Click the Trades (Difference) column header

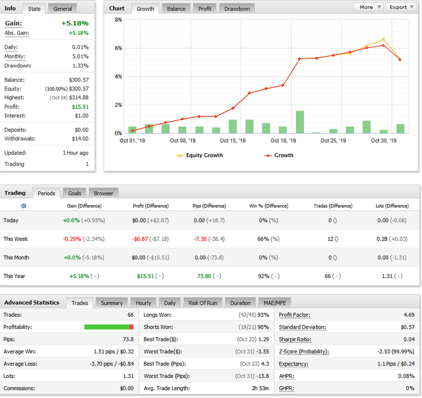click(333, 206)
